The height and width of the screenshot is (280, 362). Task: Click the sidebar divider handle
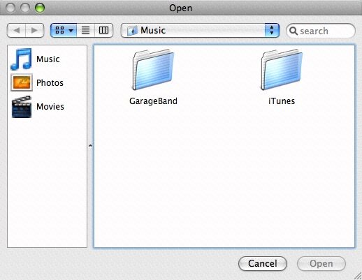(90, 146)
